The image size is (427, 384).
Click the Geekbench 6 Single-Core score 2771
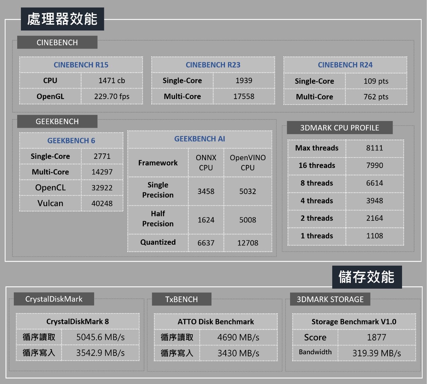pos(102,156)
